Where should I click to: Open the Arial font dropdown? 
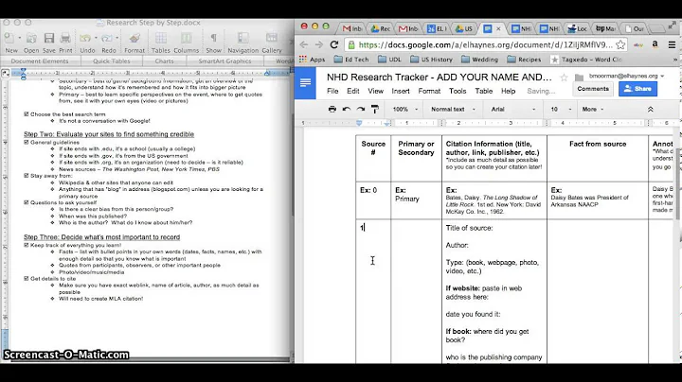click(x=513, y=110)
